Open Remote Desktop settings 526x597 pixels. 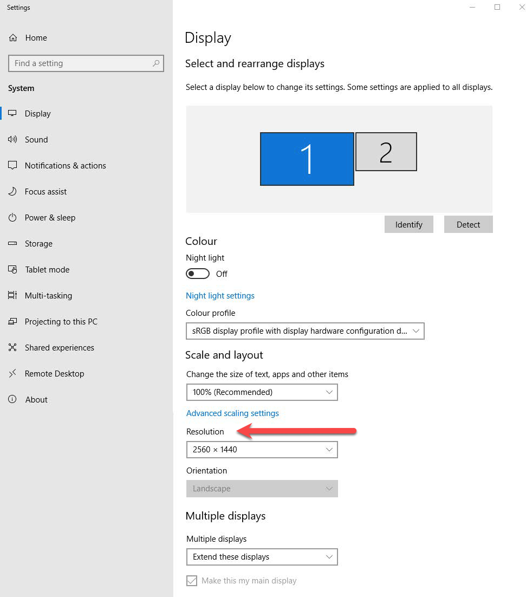point(55,373)
